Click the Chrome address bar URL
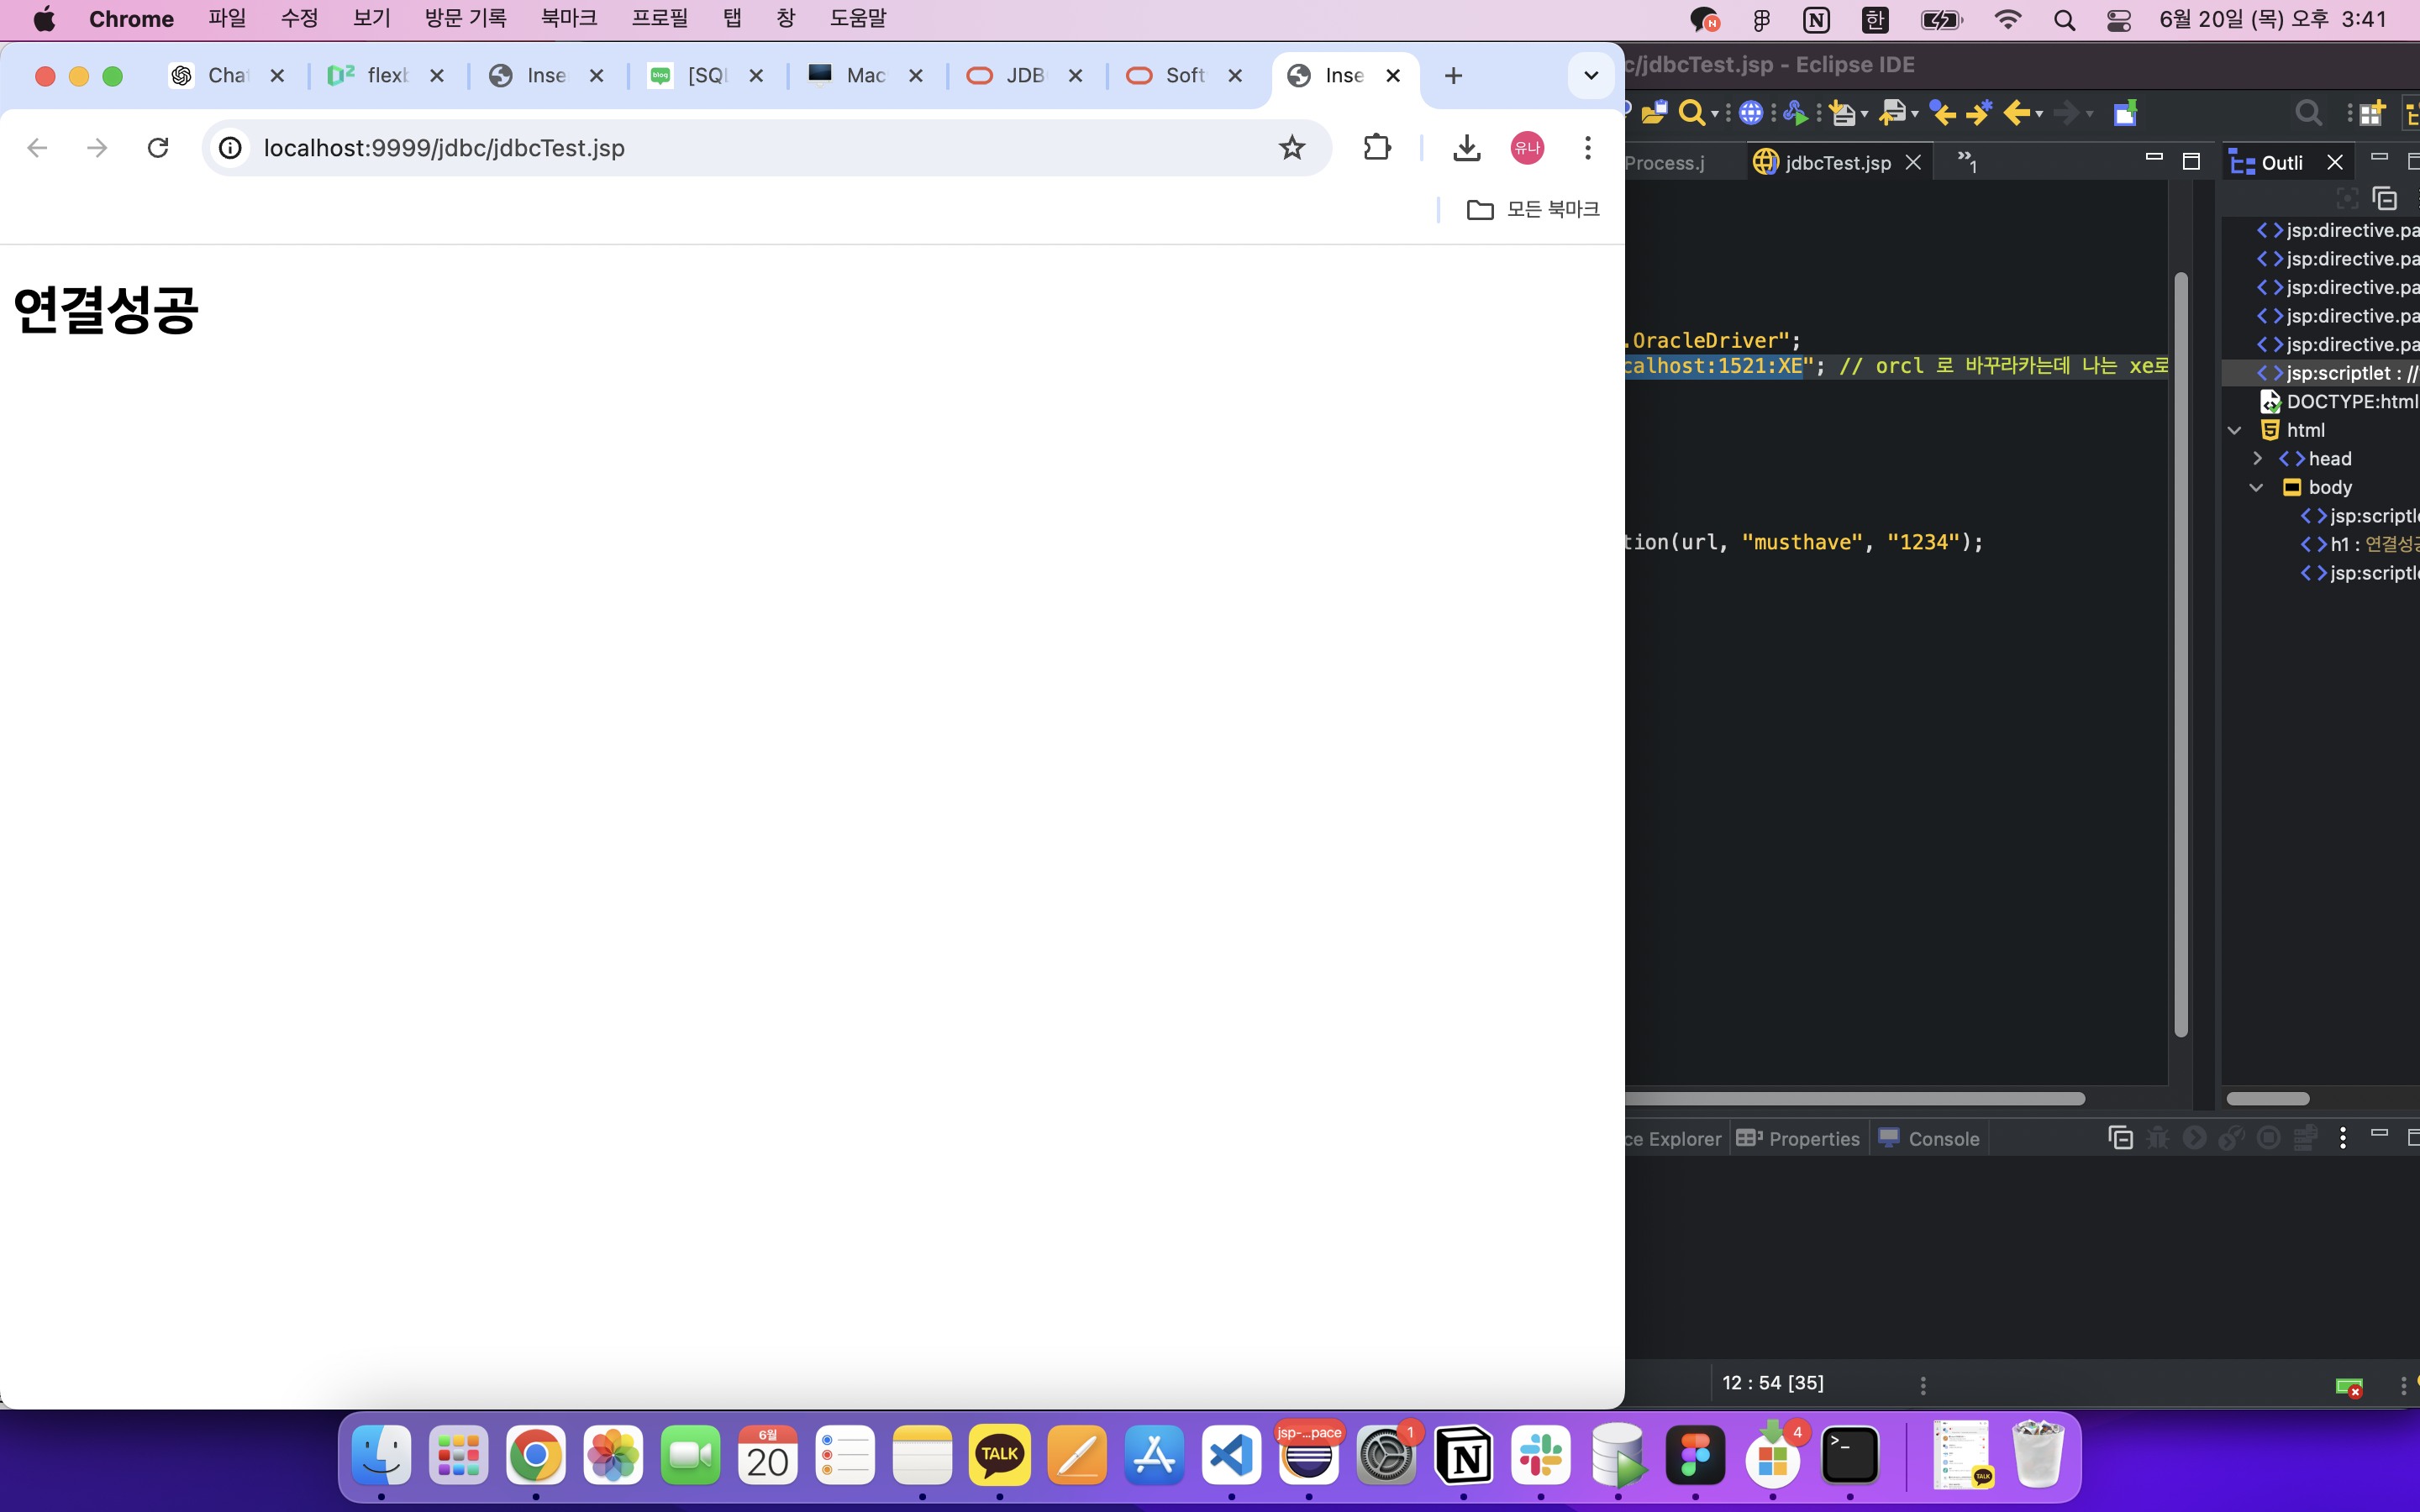 click(444, 148)
